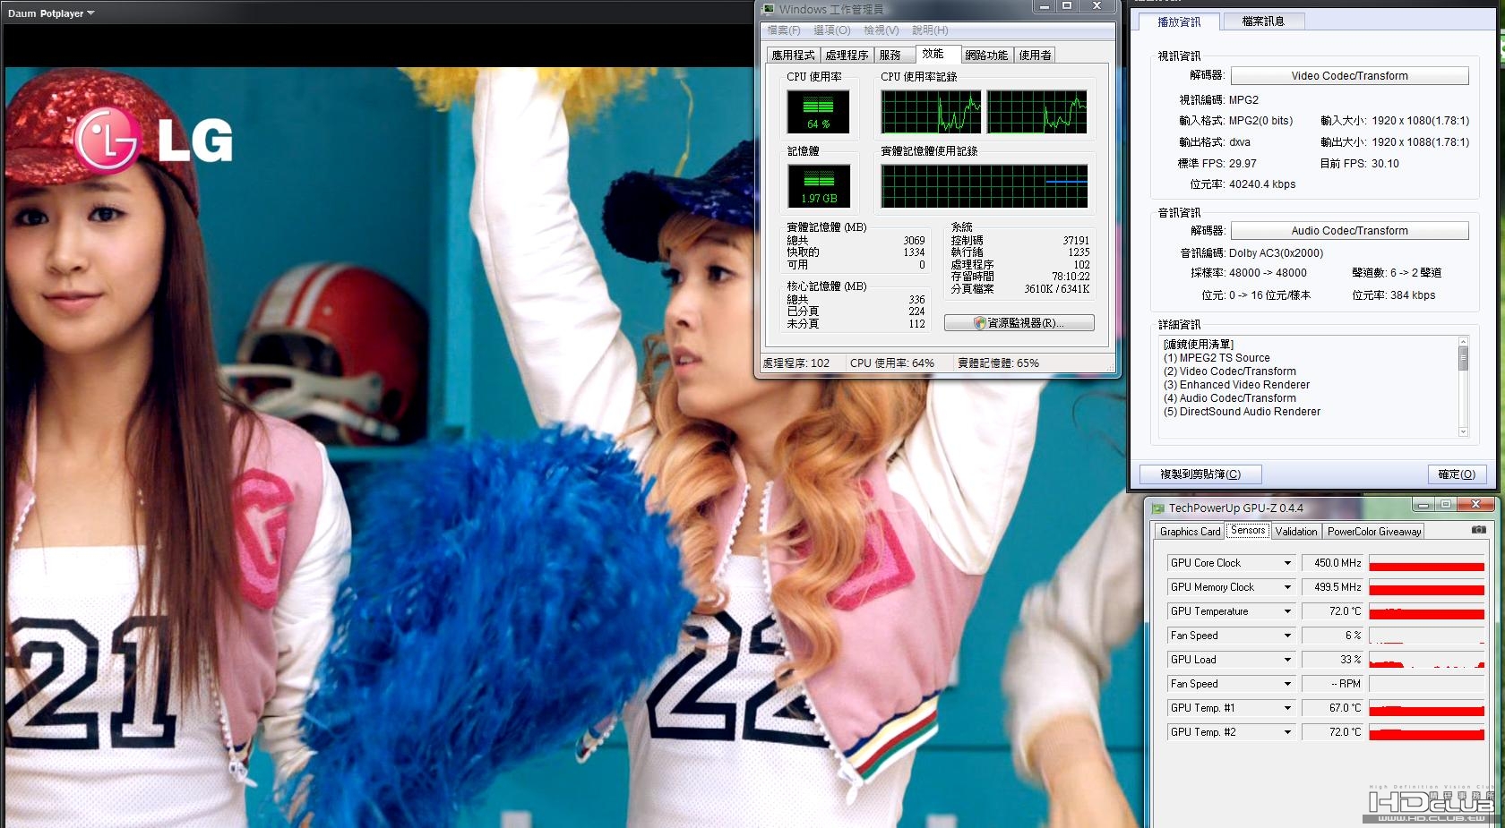Click 複製到剪貼簿(C) button
Viewport: 1505px width, 828px height.
(x=1200, y=474)
